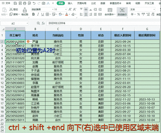Click the increase indent icon
Viewport: 161px width, 133px height.
(100, 9)
